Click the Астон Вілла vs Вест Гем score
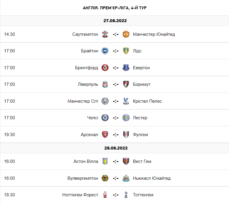This screenshot has width=229, height=203. 116,161
